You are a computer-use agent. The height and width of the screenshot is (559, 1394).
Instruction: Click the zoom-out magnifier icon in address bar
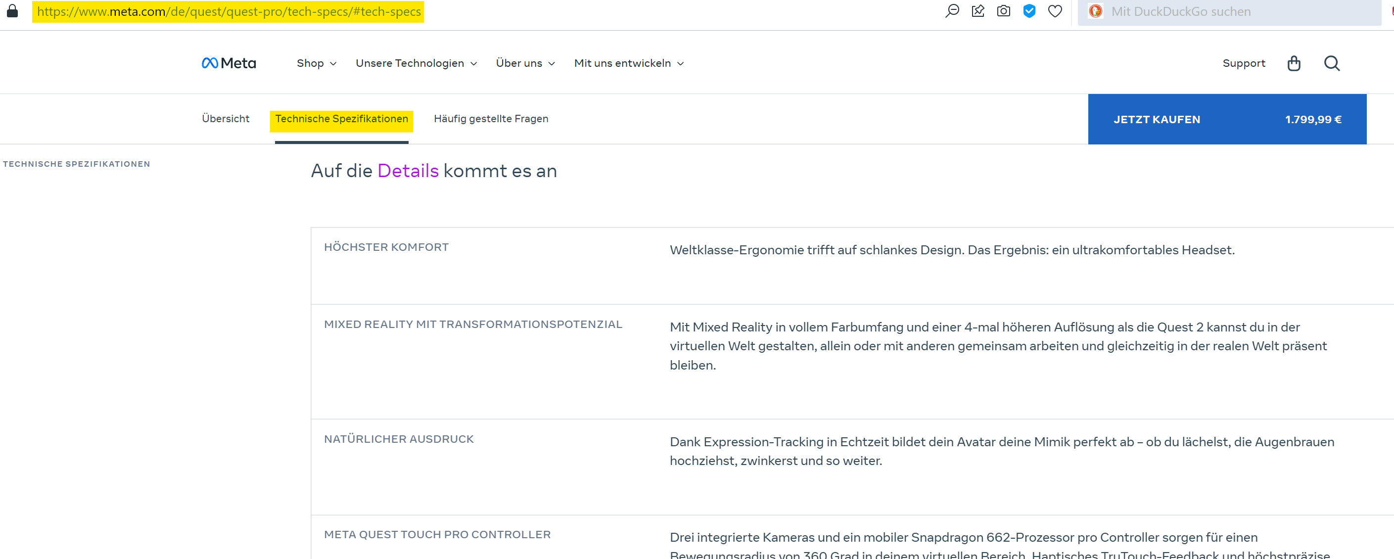(x=952, y=11)
